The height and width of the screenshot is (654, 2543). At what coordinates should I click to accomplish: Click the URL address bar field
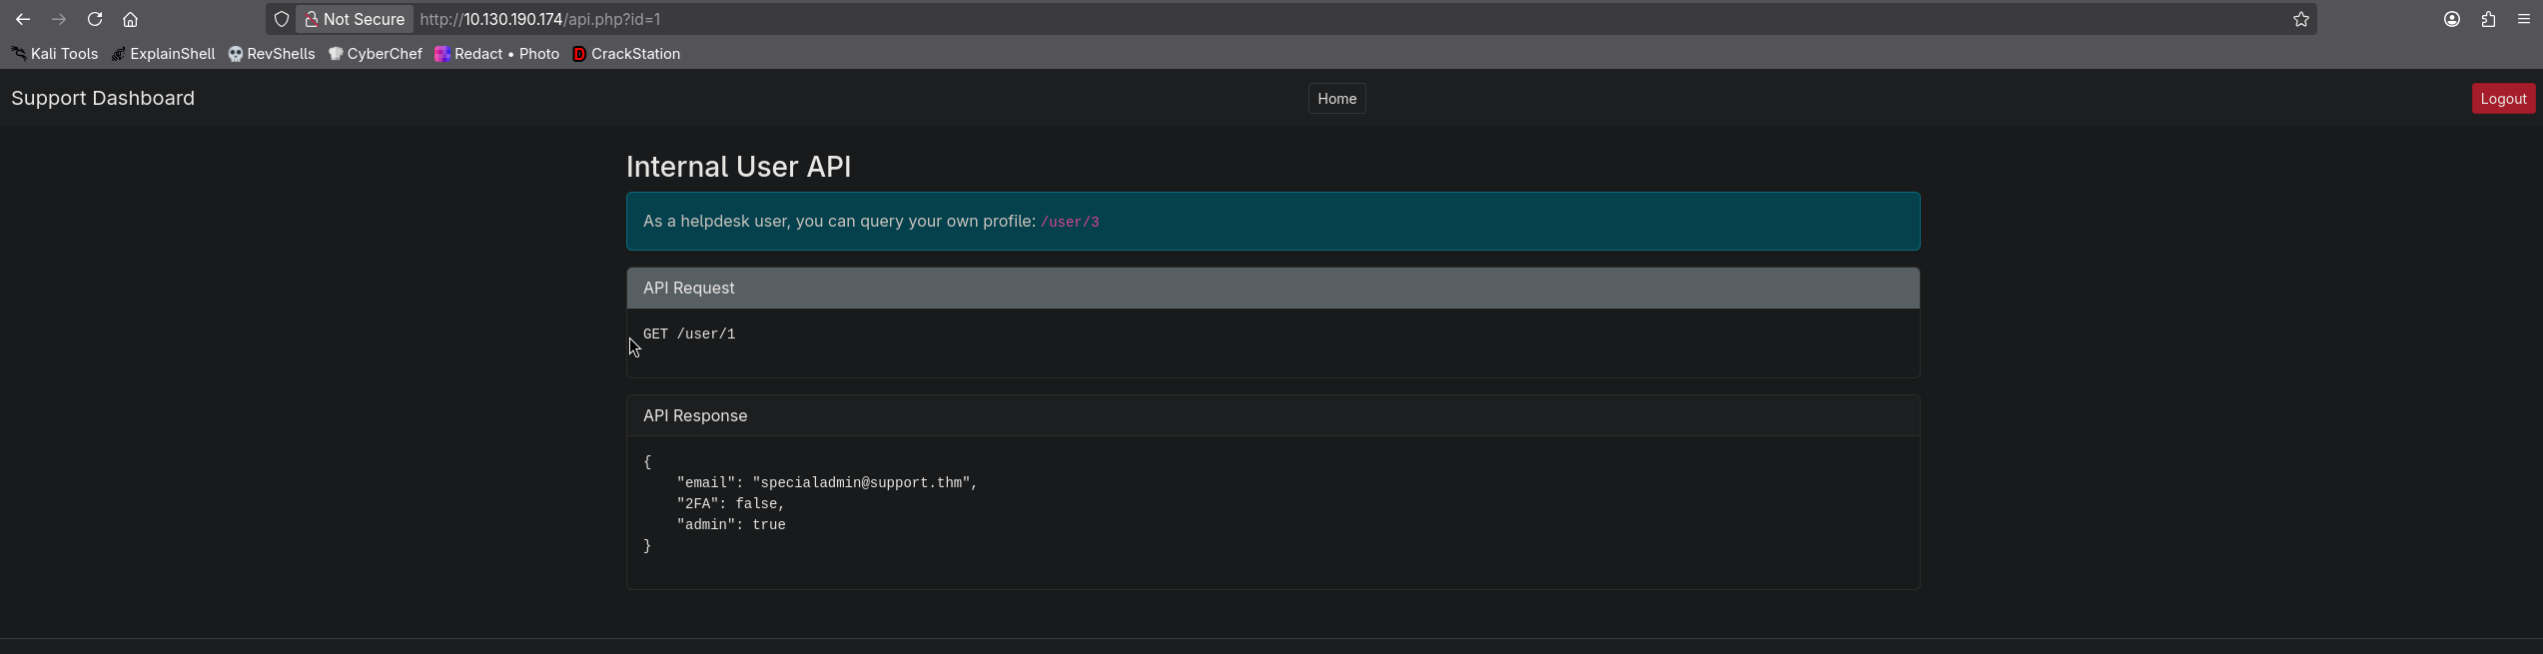click(x=1348, y=19)
